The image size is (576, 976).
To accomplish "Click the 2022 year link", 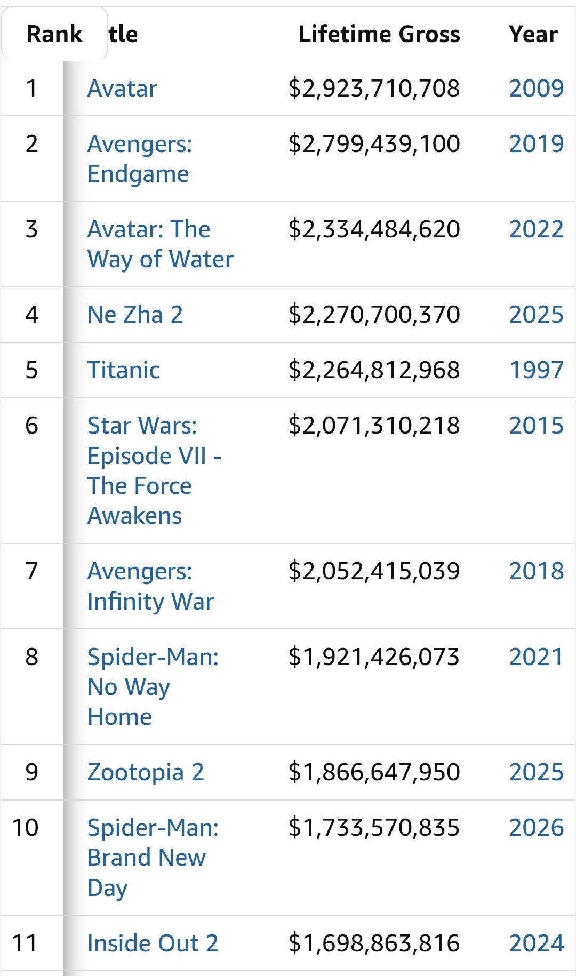I will 537,229.
